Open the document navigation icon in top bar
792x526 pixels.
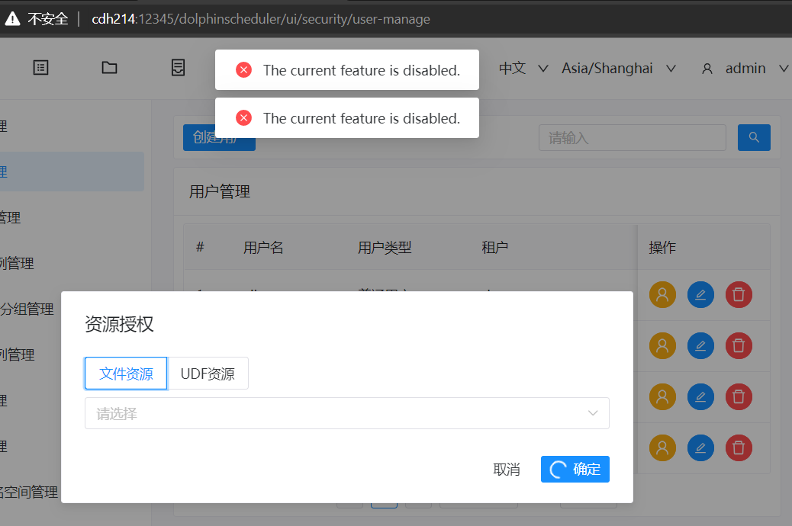pos(178,68)
